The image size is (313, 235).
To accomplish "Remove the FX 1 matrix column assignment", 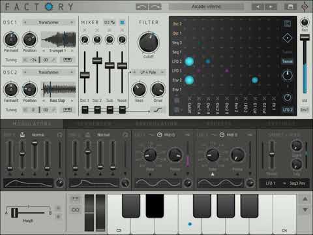I will pyautogui.click(x=274, y=99).
